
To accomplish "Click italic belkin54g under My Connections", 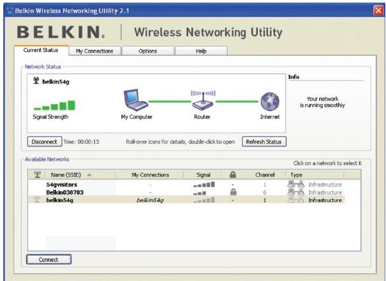I will click(150, 200).
